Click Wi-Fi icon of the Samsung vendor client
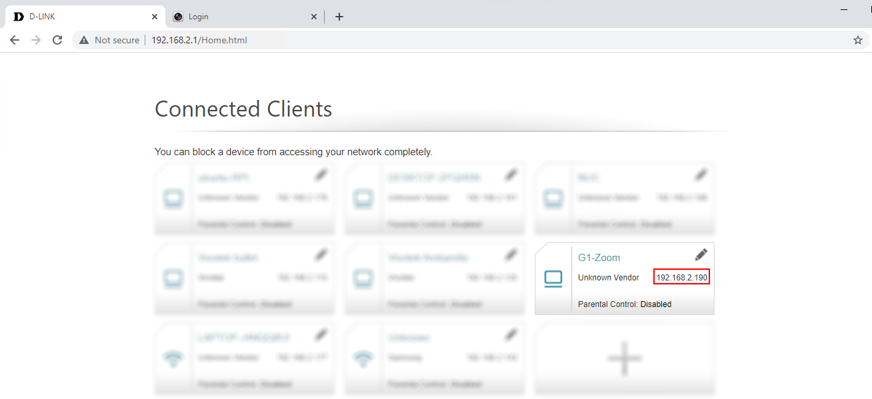Screen dimensions: 872x399 click(363, 360)
